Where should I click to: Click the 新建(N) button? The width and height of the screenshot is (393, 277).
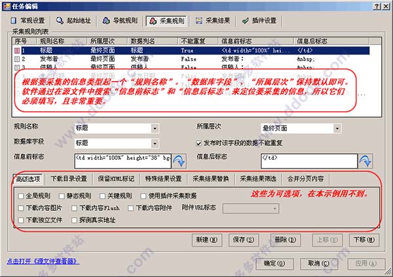pos(207,240)
